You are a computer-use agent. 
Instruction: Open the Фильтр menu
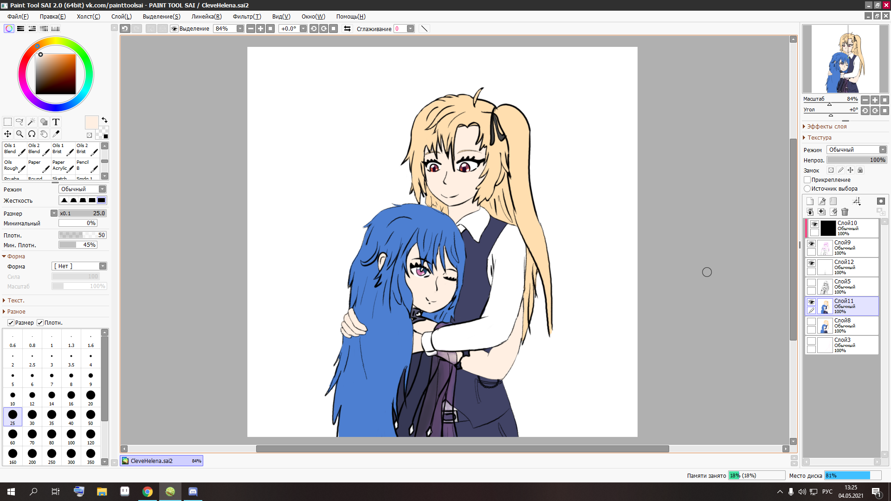point(246,17)
